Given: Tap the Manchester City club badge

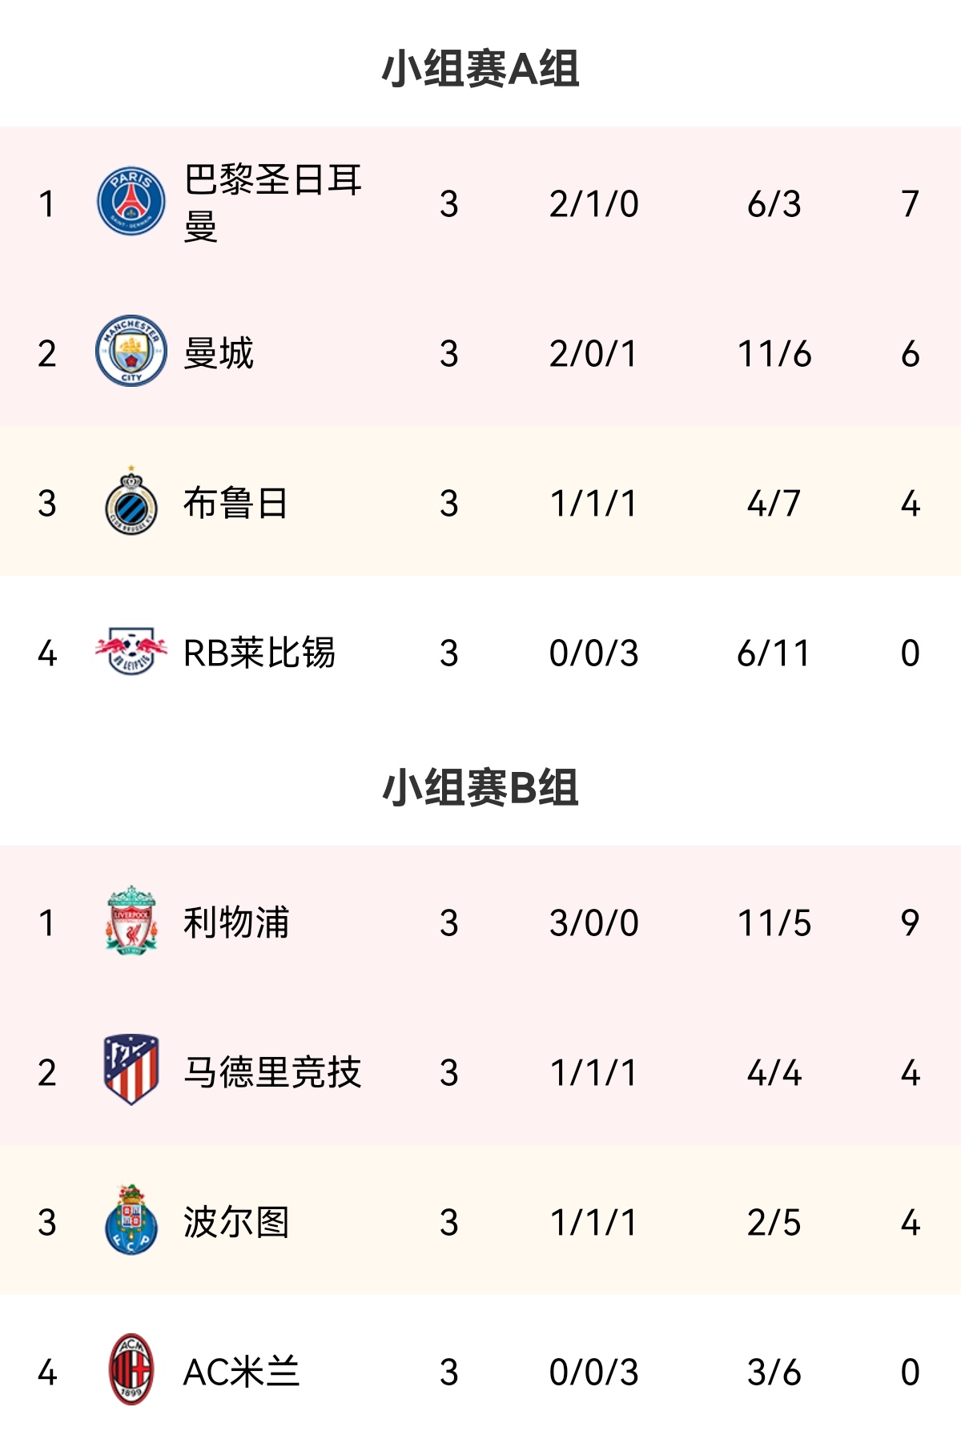Looking at the screenshot, I should pyautogui.click(x=131, y=352).
